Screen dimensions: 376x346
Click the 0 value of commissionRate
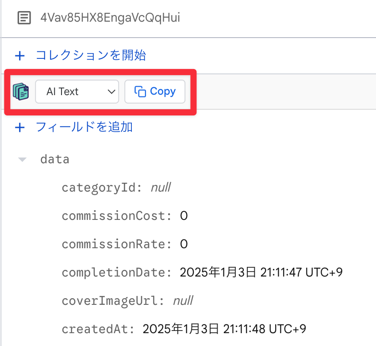tap(184, 244)
